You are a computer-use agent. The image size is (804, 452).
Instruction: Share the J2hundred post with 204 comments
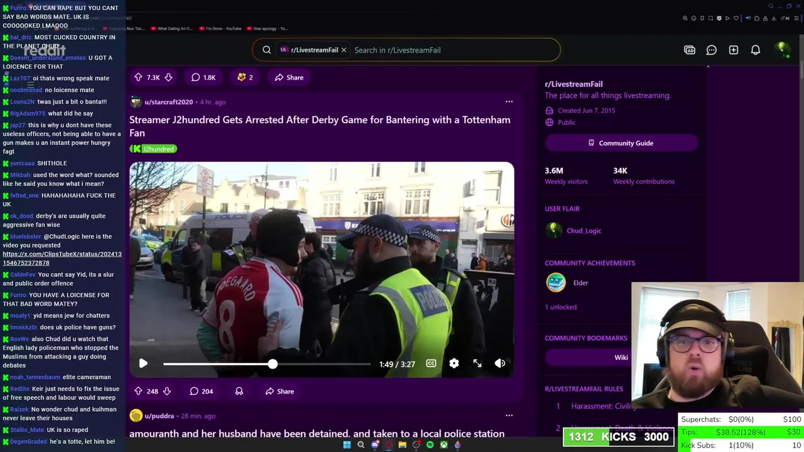pos(280,391)
